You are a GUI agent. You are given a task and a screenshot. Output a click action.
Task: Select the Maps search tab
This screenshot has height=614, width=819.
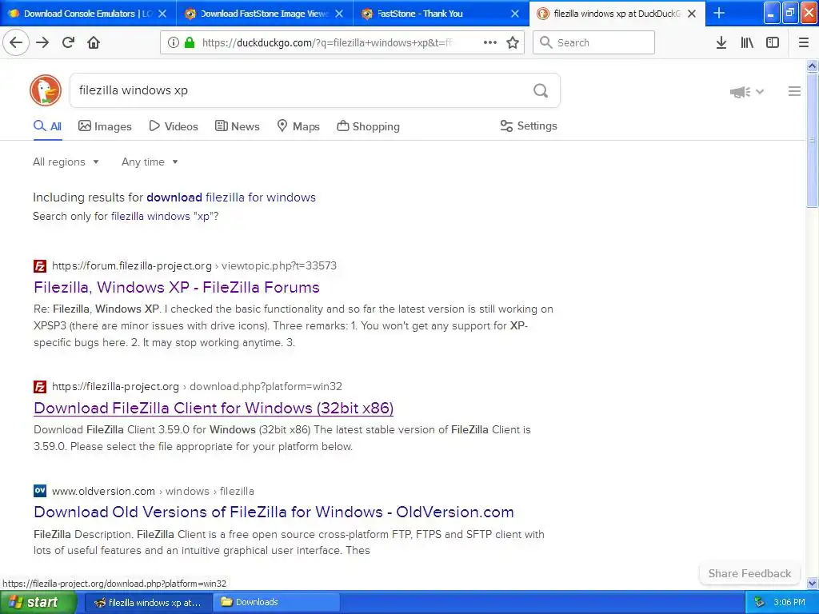298,126
